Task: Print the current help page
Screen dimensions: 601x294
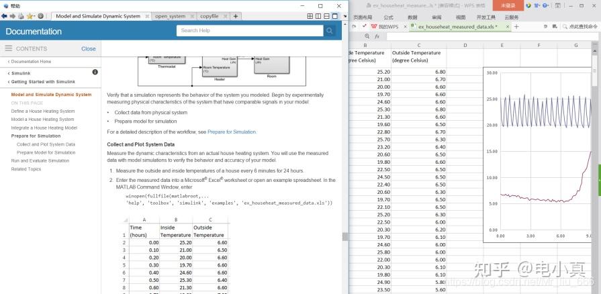Action: coord(21,16)
